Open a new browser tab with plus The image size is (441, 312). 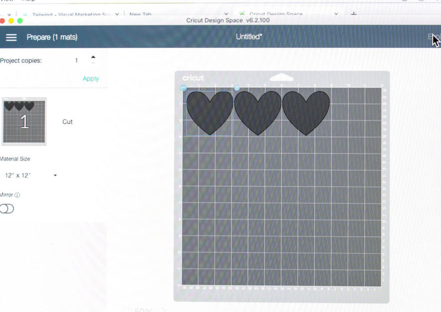[x=354, y=13]
